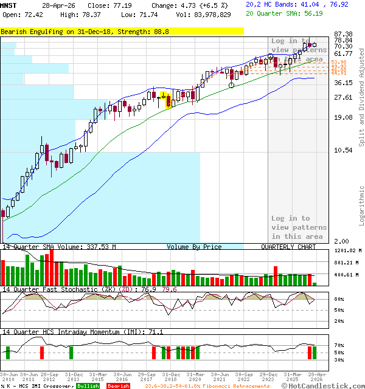Viewport: 365px width, 389px height.
Task: Click the 14 Quarter SMA Volume heading
Action: 59,247
